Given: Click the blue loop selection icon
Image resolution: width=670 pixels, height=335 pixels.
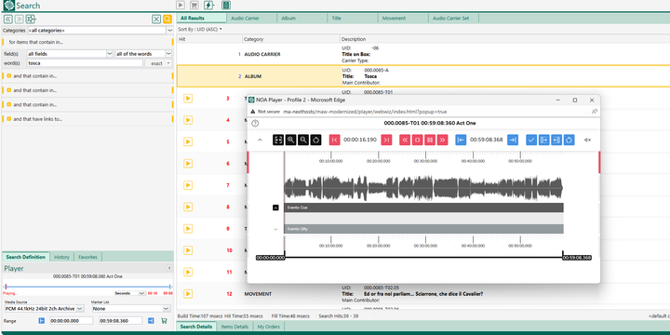Looking at the screenshot, I should click(x=569, y=140).
